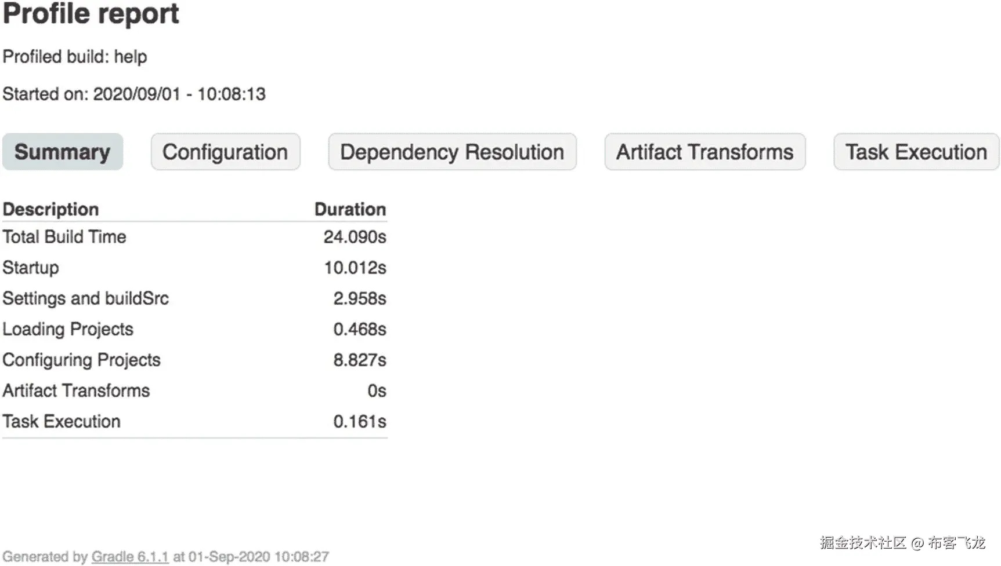Select the Dependency Resolution tab
Viewport: 1001px width, 566px height.
[452, 152]
